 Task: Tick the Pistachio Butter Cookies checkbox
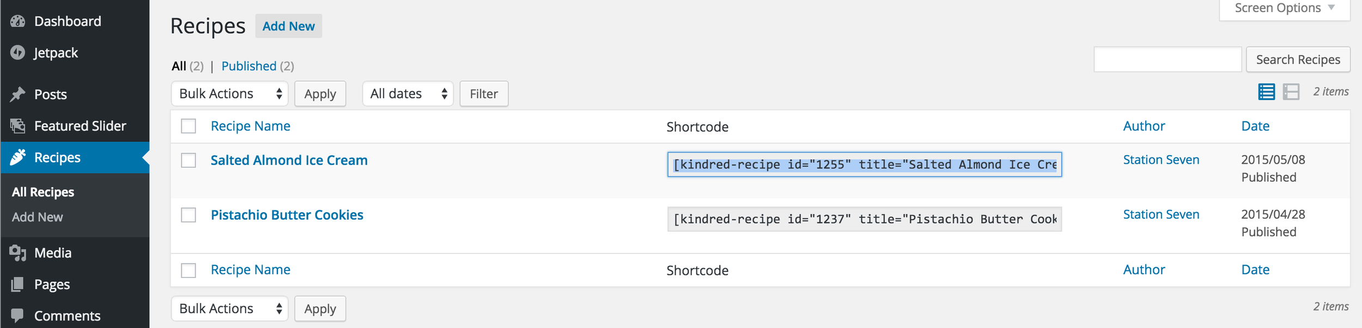tap(189, 215)
